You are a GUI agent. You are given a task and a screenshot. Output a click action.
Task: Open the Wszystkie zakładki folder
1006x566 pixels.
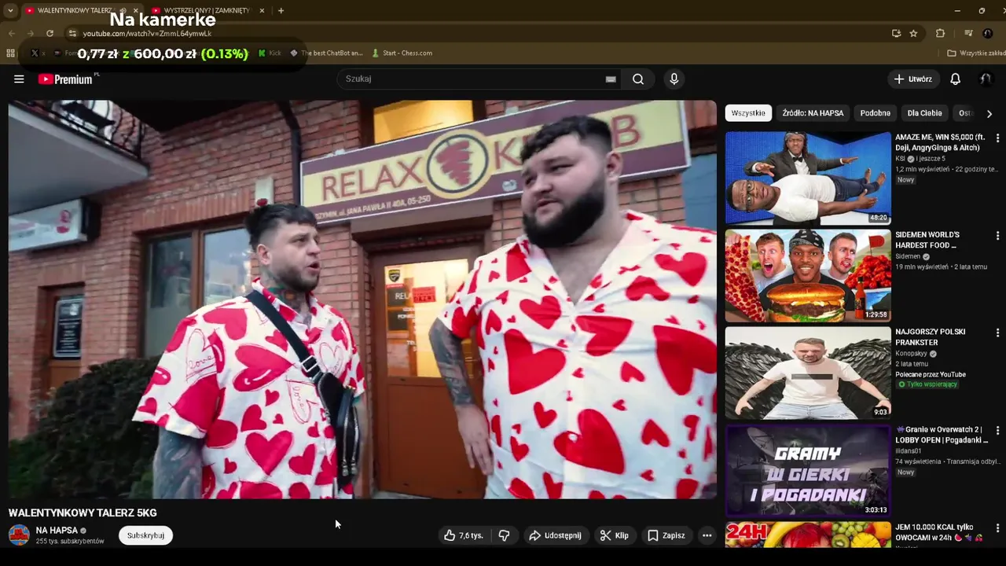976,53
